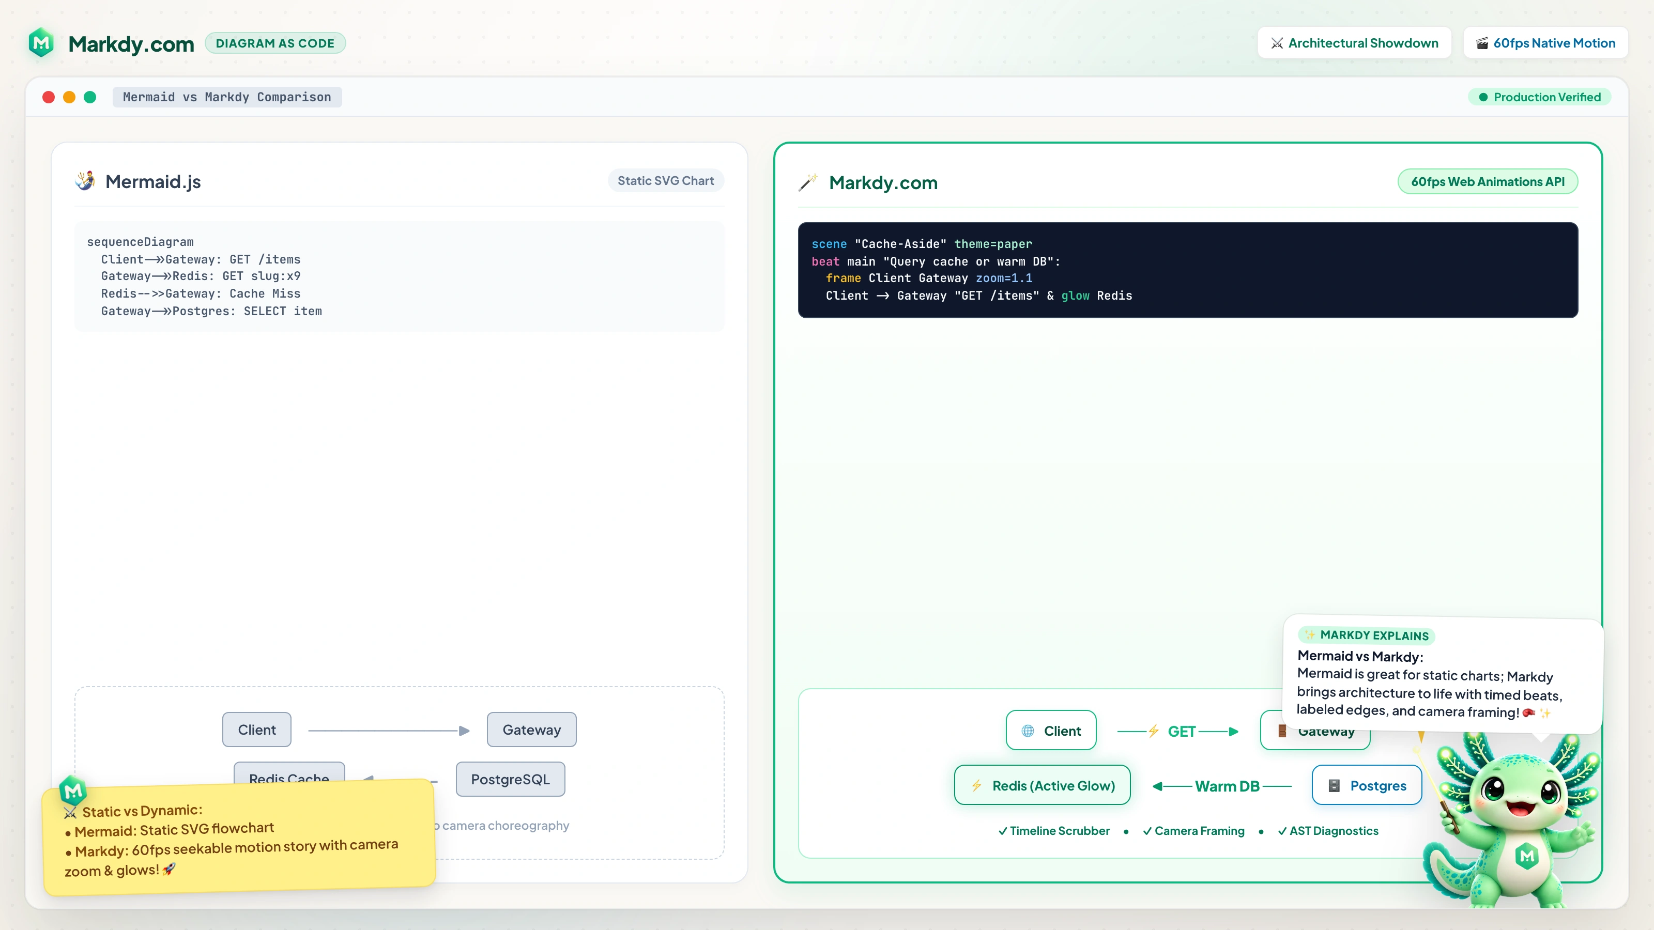1654x930 pixels.
Task: Click the sequenceDiagram code line
Action: [140, 242]
